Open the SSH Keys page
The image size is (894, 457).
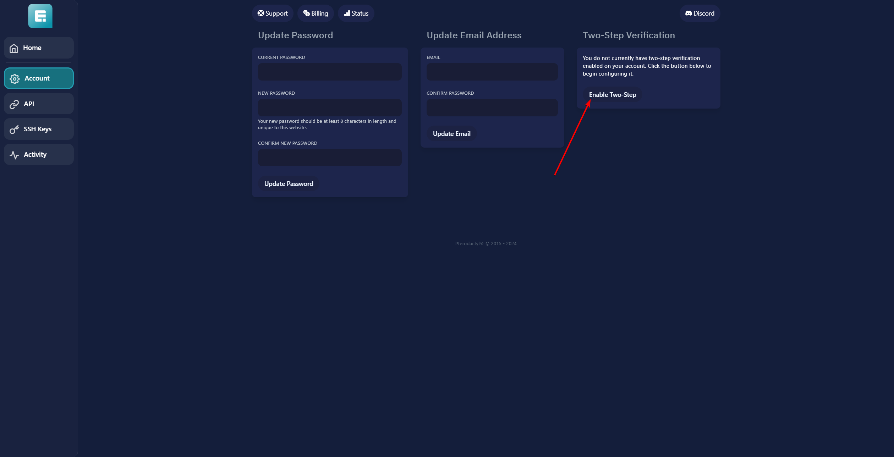click(x=39, y=129)
